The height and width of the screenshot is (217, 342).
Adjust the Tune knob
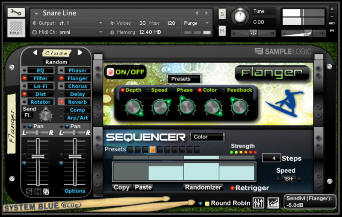point(240,17)
